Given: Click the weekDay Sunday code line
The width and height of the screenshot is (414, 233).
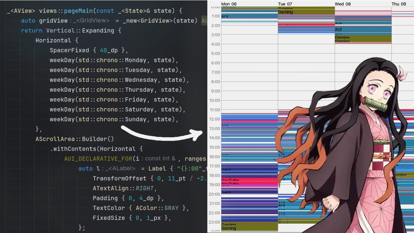Looking at the screenshot, I should click(x=114, y=119).
